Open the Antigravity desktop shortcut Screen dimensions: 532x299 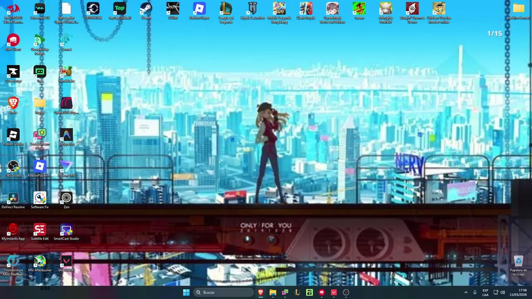(x=66, y=138)
